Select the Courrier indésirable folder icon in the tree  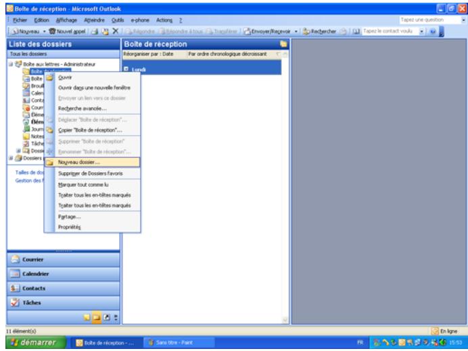(26, 107)
